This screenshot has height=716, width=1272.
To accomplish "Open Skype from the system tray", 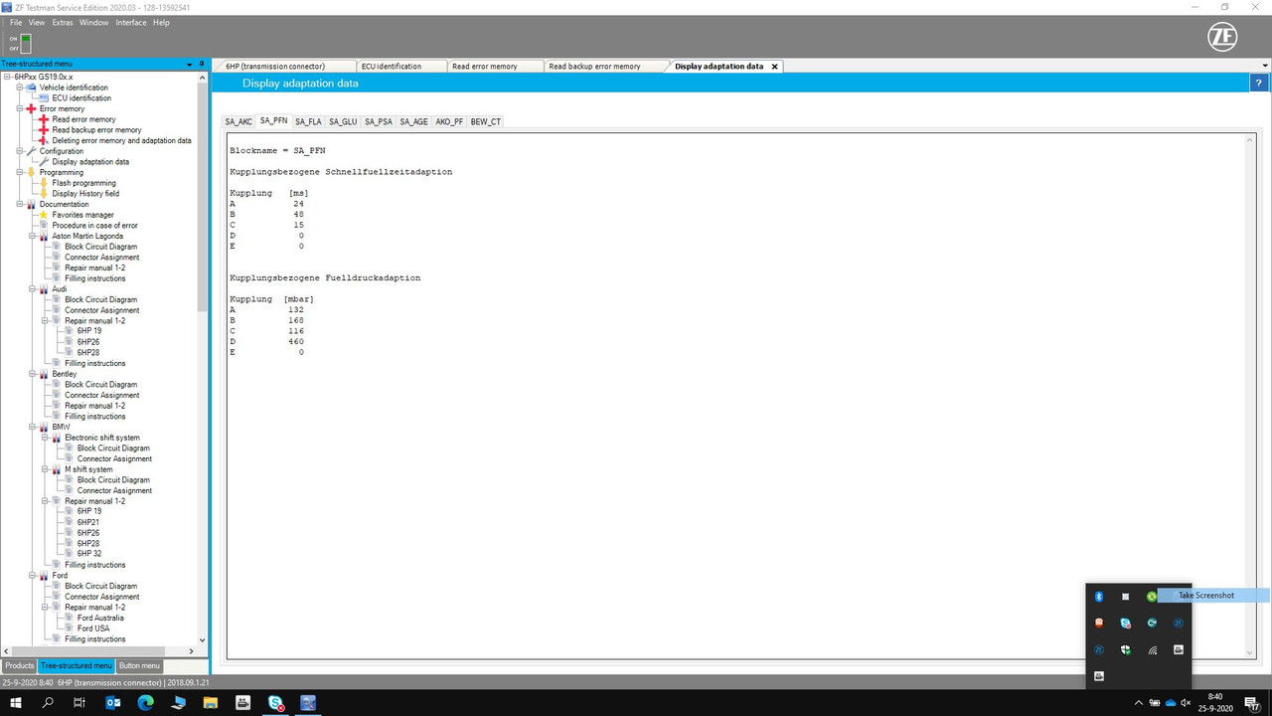I will point(1126,624).
